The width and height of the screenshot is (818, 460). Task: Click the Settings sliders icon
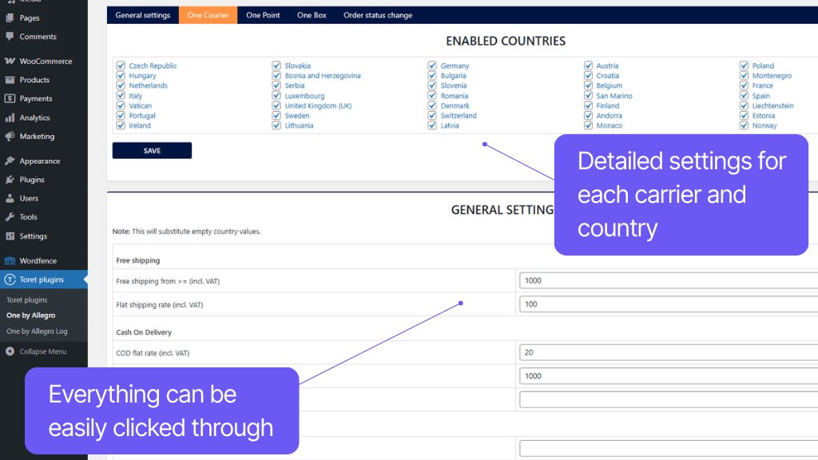pos(10,236)
